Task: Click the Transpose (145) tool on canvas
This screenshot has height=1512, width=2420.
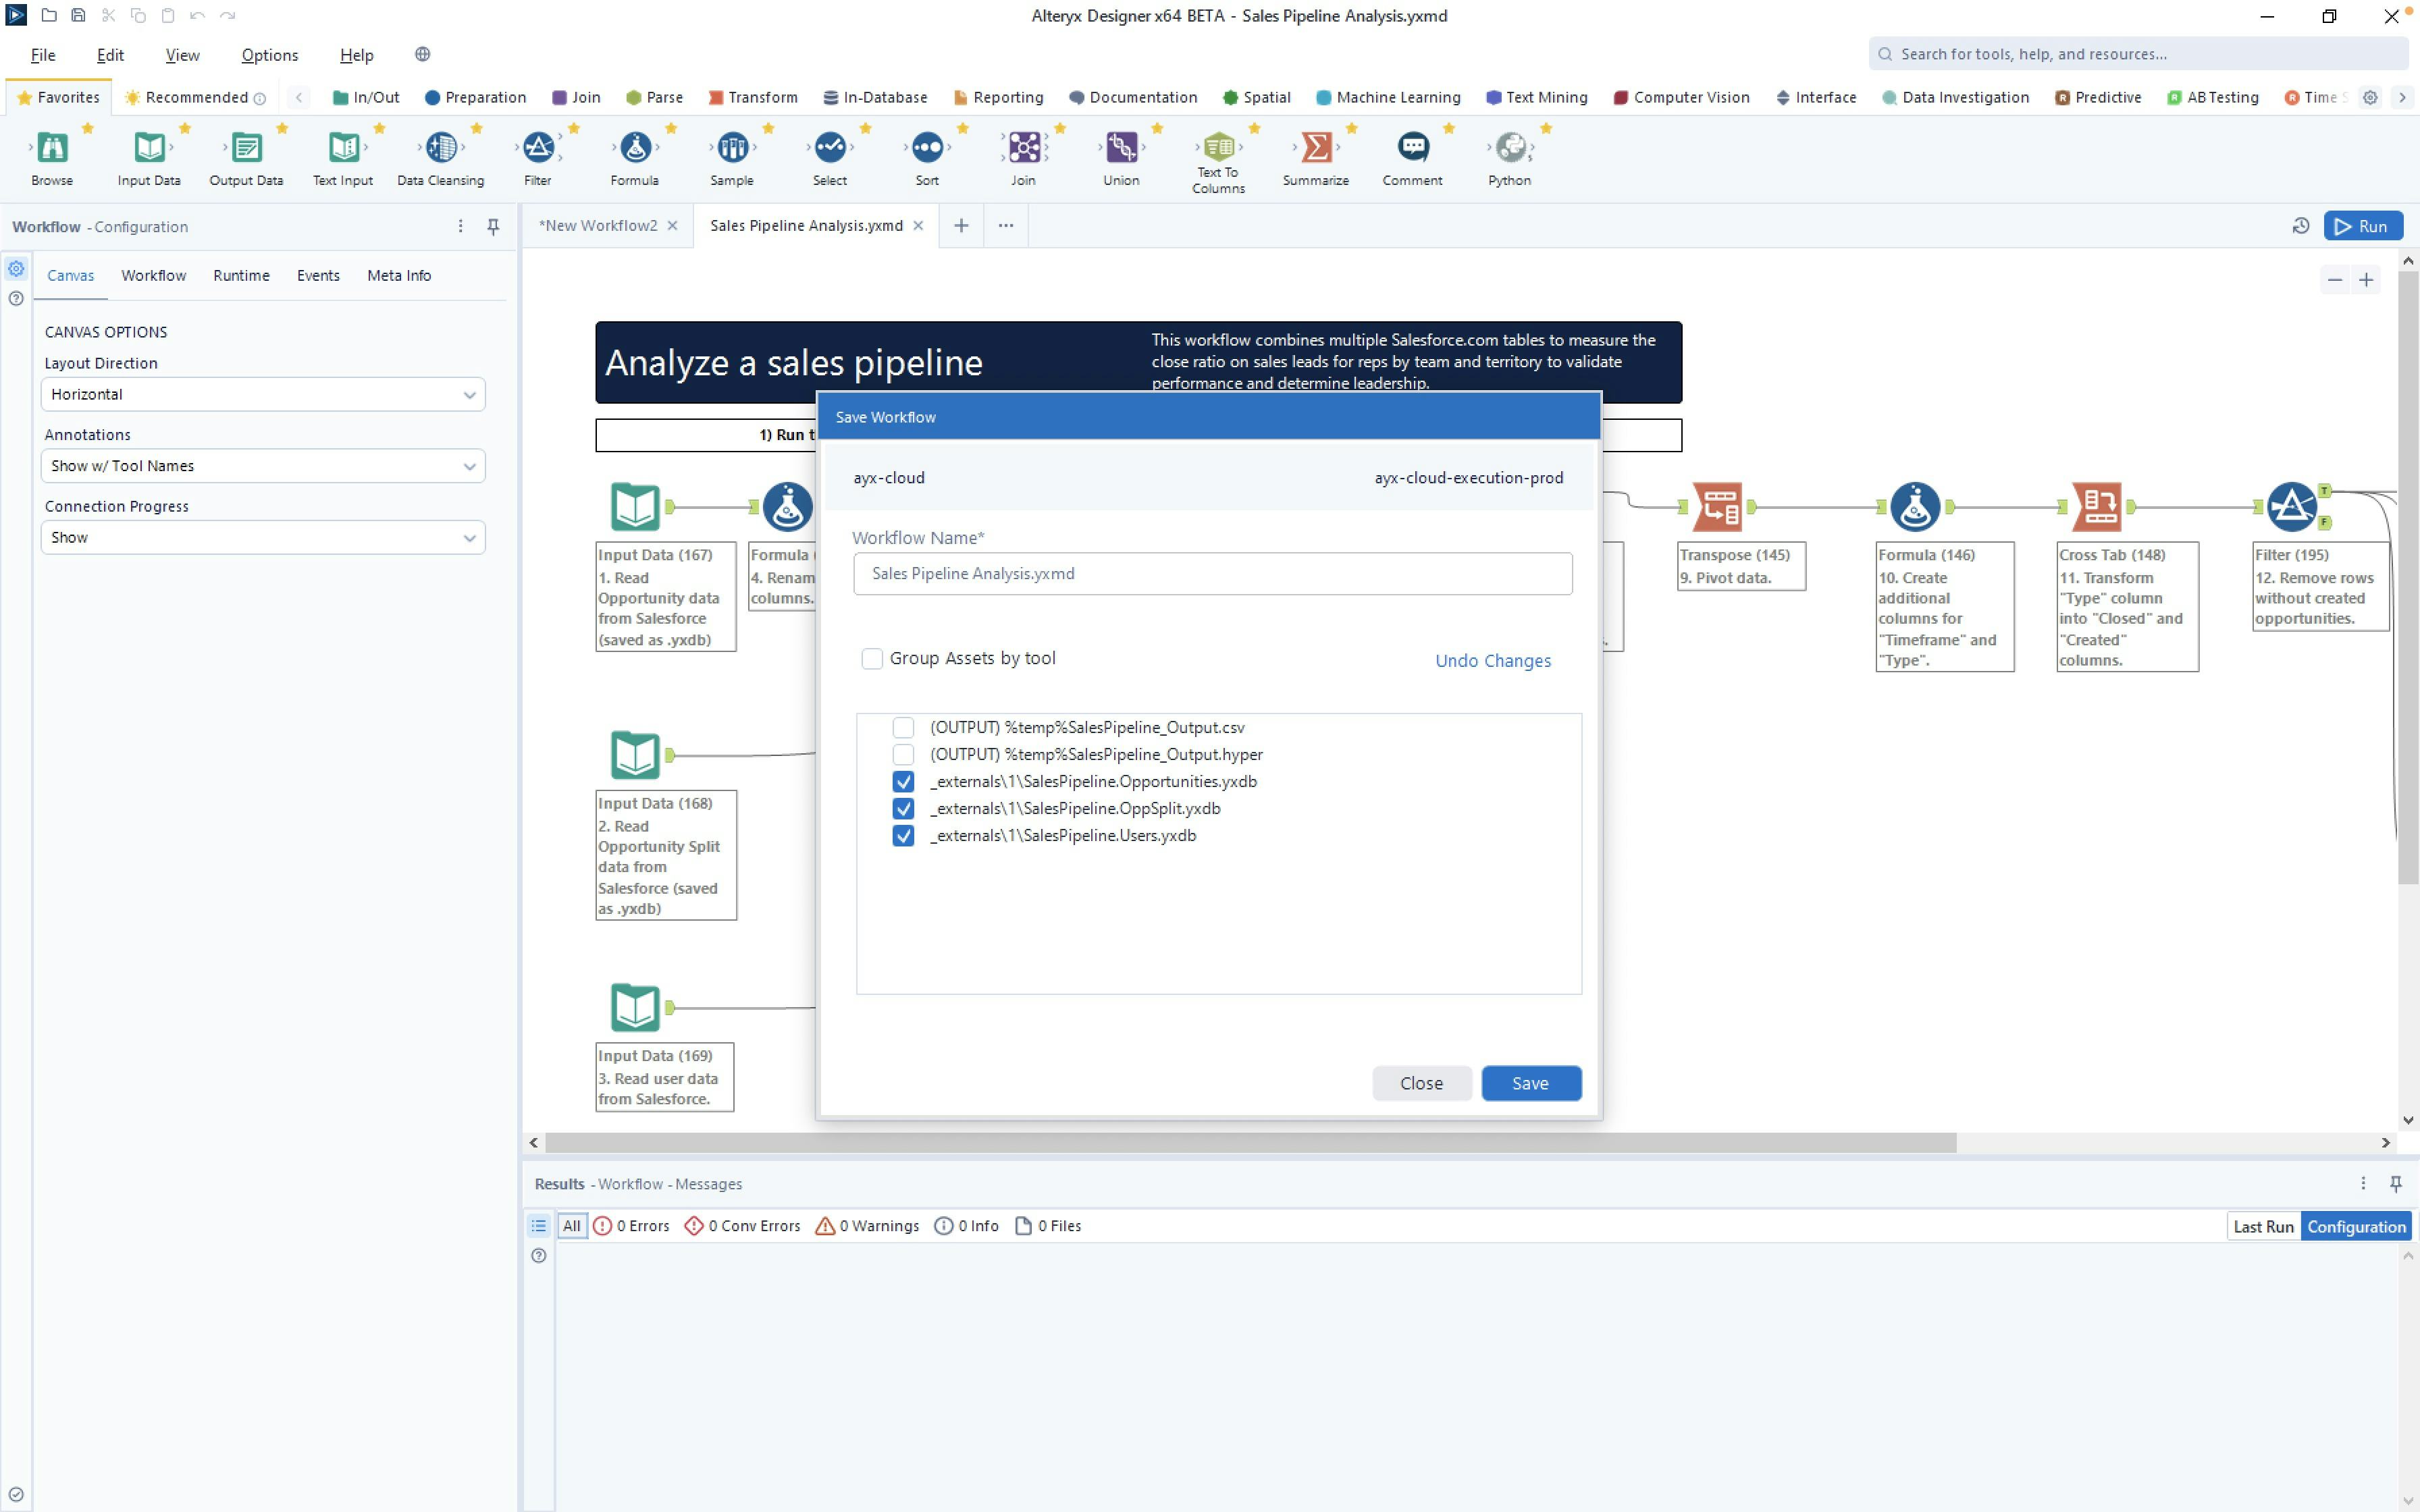Action: point(1718,507)
